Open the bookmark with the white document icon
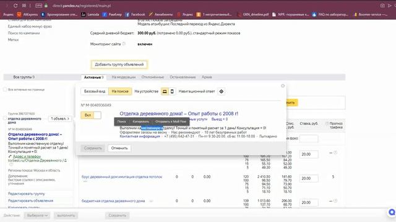The image size is (396, 222). coord(290,15)
